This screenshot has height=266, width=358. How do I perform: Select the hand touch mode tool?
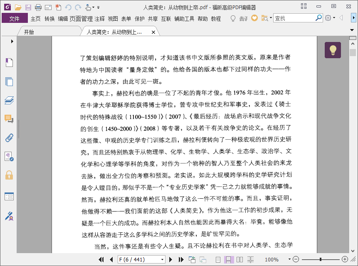coord(88,7)
